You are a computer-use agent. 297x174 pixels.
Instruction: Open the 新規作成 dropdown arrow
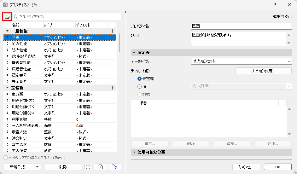[38, 167]
